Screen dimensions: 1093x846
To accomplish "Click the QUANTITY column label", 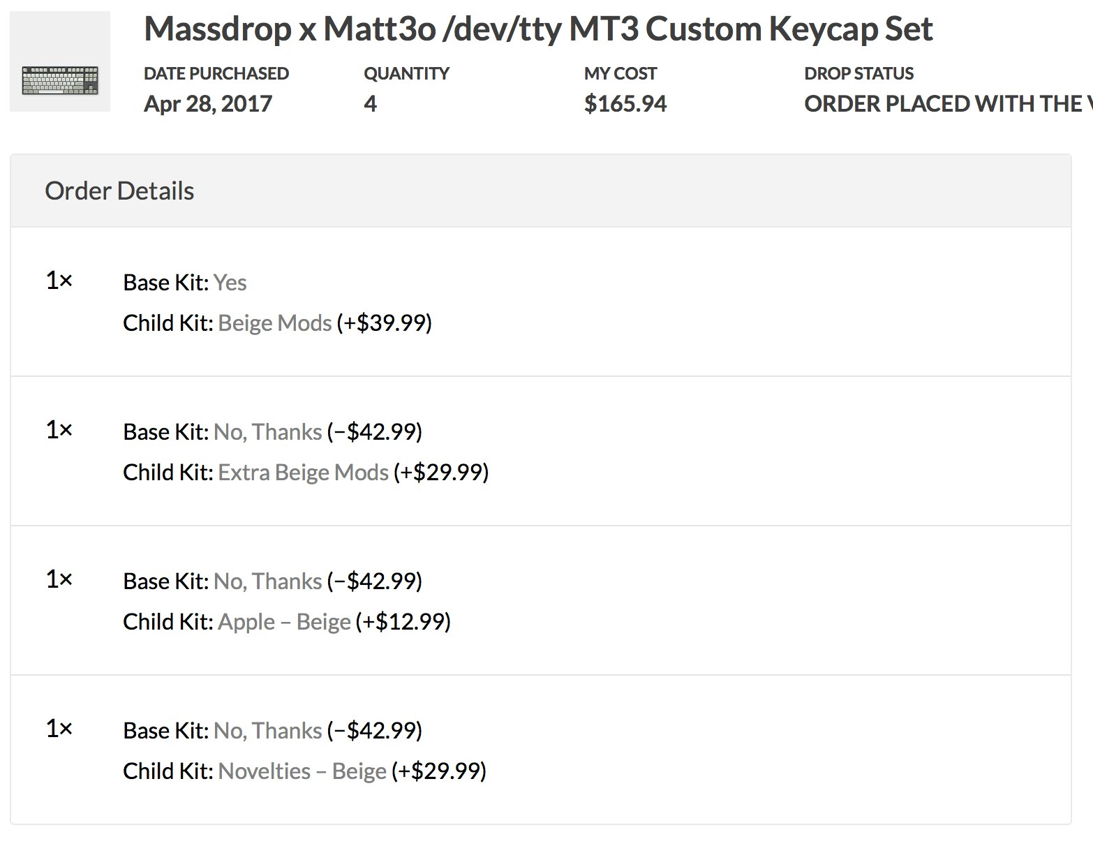I will click(406, 73).
